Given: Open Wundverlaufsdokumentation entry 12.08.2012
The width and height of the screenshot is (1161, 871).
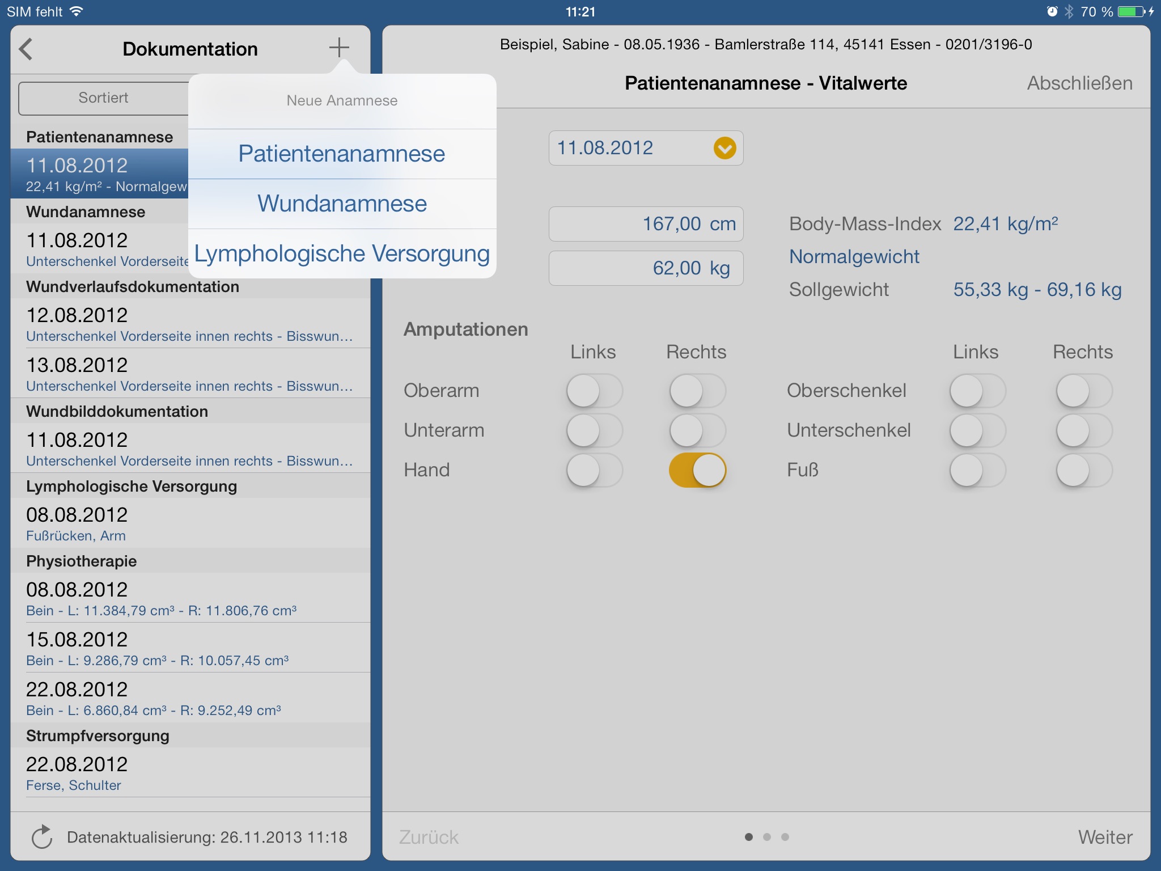Looking at the screenshot, I should 190,323.
